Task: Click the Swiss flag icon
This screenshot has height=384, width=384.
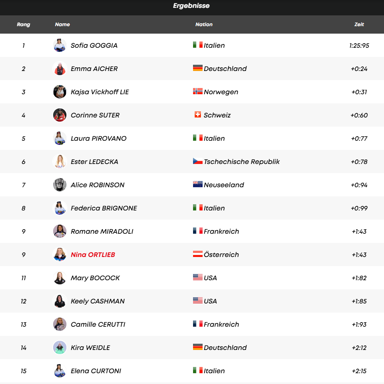Action: tap(198, 115)
